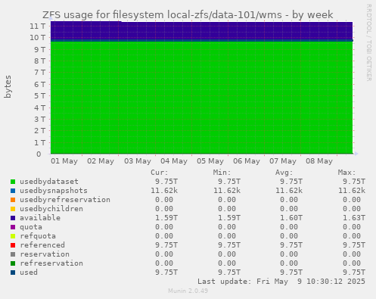This screenshot has width=376, height=299.
Task: Click the available legend label
Action: point(40,218)
